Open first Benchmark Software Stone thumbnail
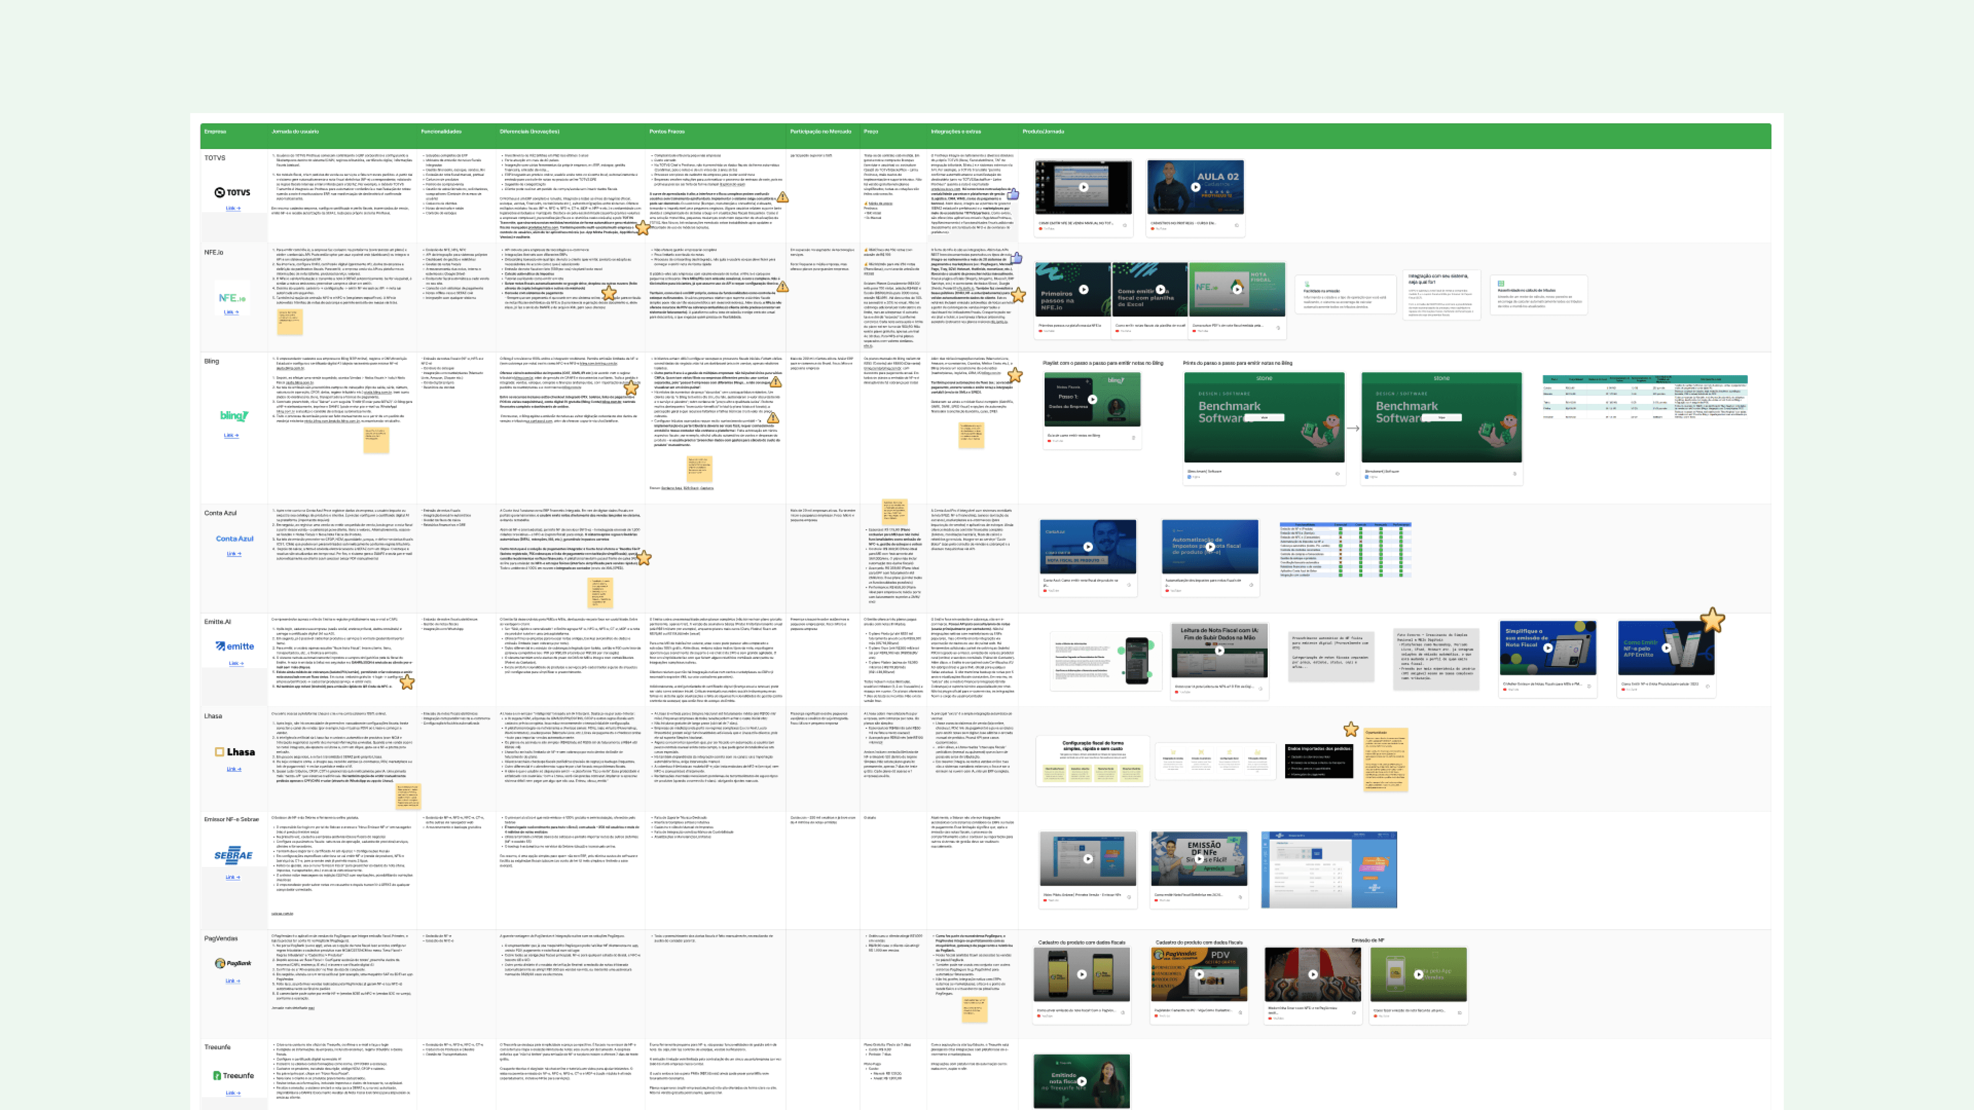 [1265, 417]
